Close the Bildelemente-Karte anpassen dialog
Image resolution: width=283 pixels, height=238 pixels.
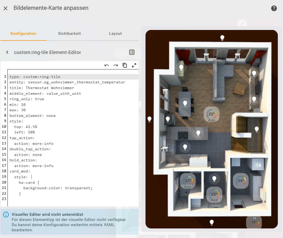(x=5, y=8)
